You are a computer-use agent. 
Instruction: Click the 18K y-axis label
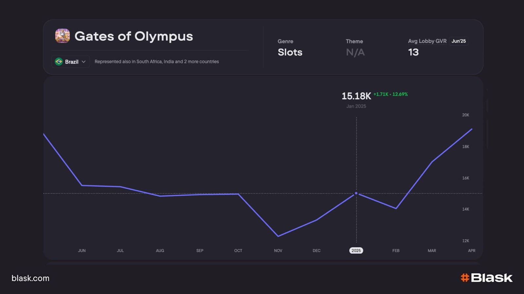pyautogui.click(x=466, y=147)
